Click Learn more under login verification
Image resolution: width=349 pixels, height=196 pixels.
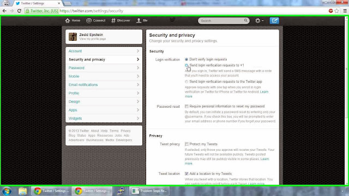[264, 92]
